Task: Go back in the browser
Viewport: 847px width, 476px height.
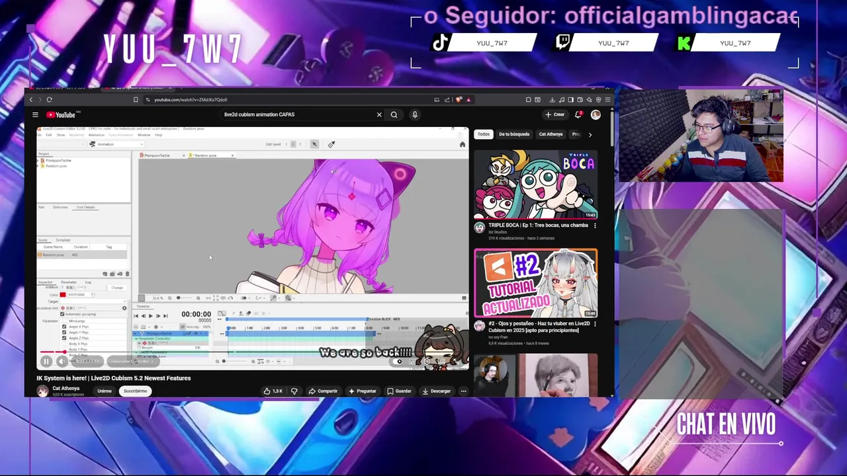Action: [30, 100]
